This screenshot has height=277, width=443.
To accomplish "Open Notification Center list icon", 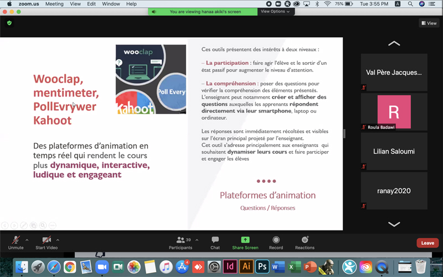I will click(x=432, y=4).
